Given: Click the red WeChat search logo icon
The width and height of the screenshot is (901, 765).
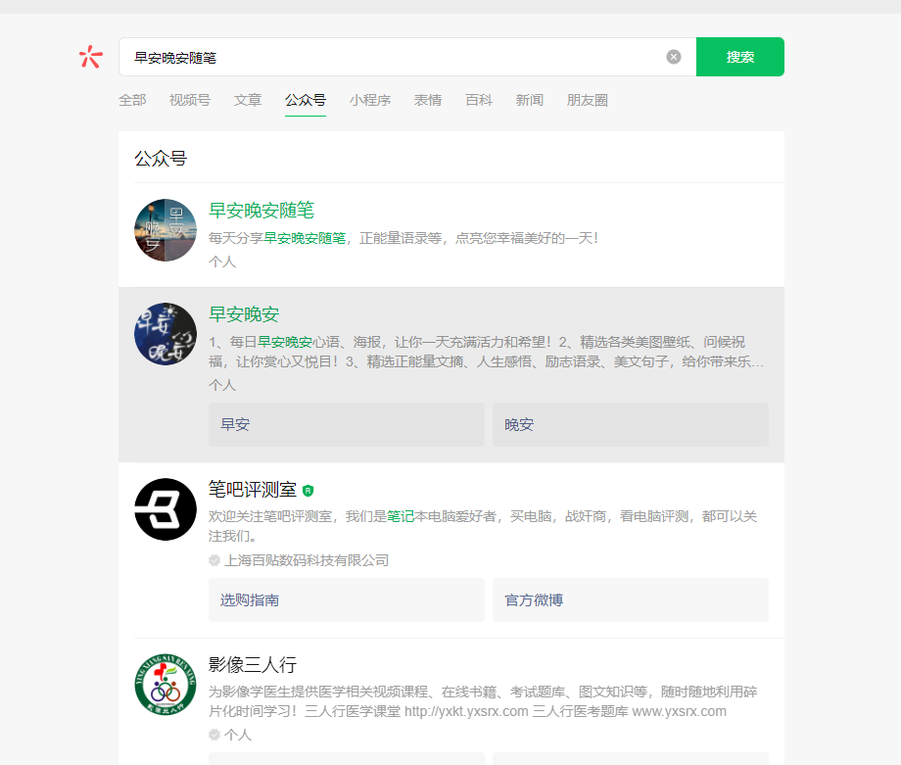Looking at the screenshot, I should [x=91, y=57].
